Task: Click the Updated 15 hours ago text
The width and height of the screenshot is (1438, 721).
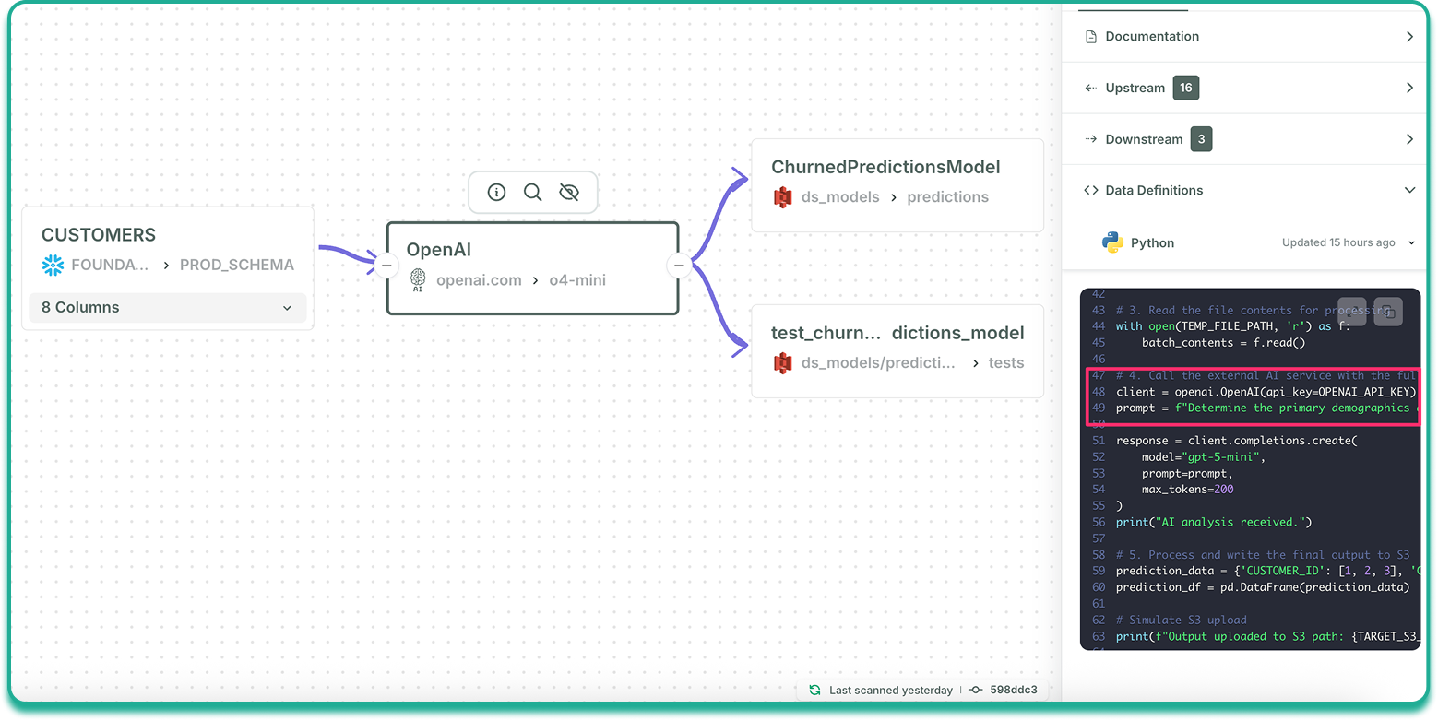Action: (1338, 242)
